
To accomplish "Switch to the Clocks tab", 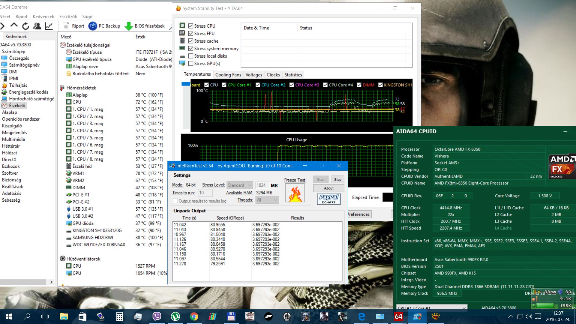I will tap(273, 75).
